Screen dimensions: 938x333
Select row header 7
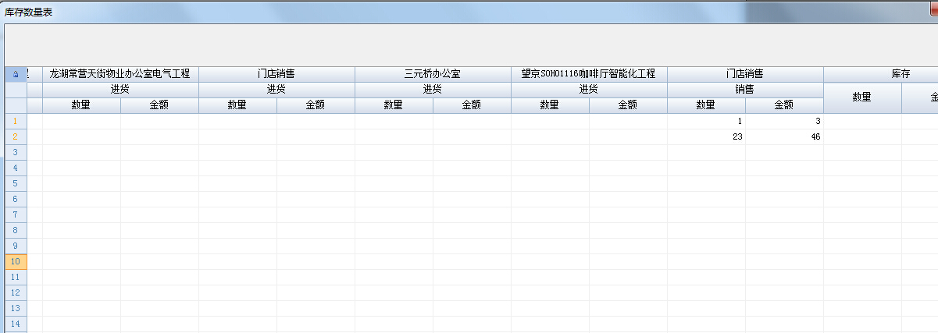pyautogui.click(x=16, y=214)
